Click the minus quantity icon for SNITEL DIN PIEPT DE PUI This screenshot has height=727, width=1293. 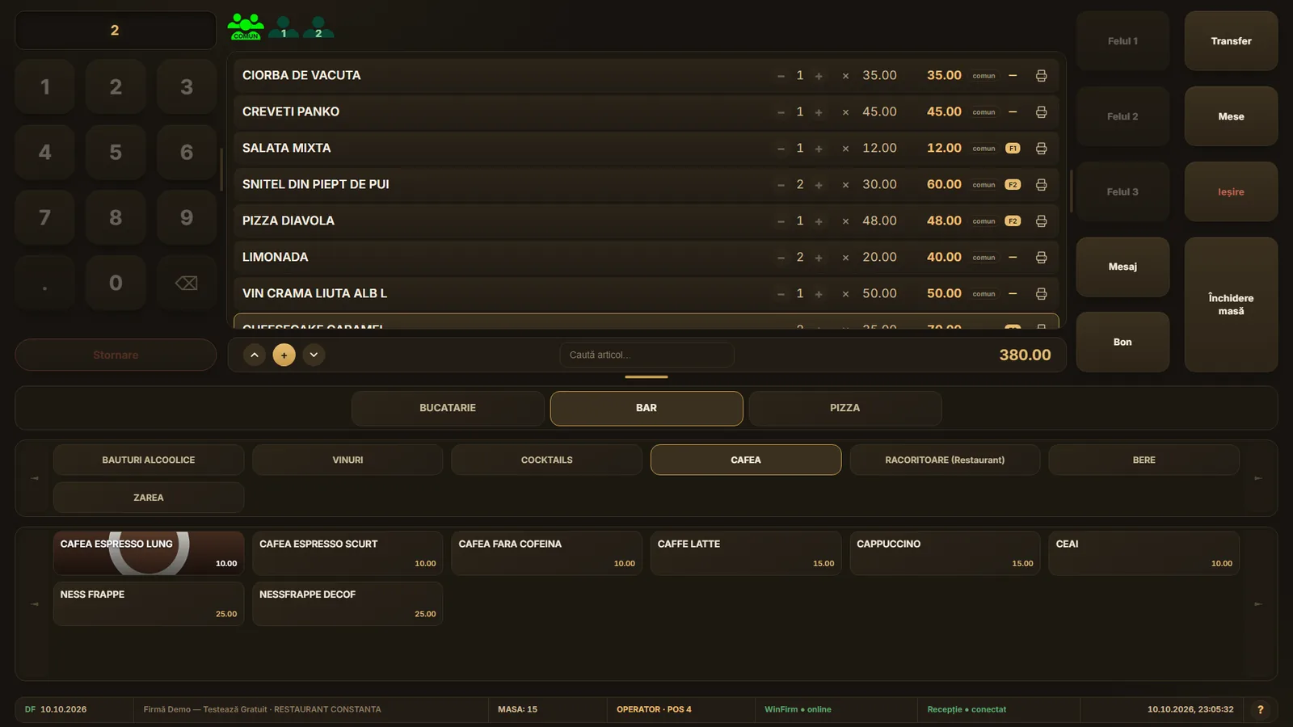[x=781, y=185]
